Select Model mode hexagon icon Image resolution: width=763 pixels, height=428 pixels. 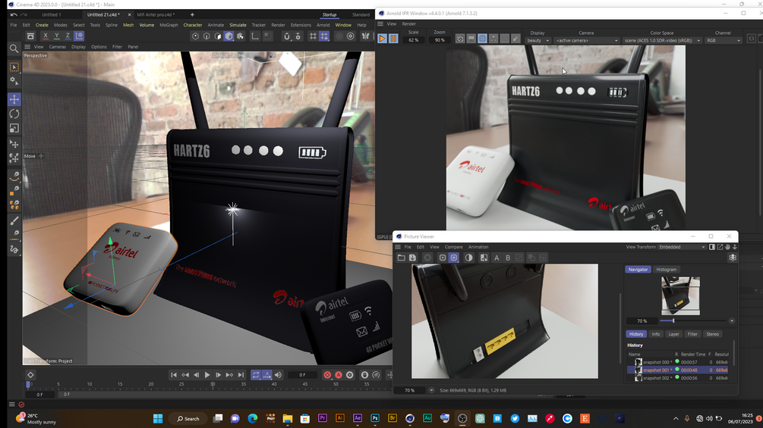(x=229, y=36)
